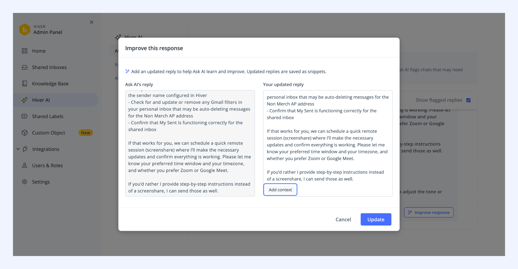
Task: Click the Users & Roles person icon
Action: [x=25, y=165]
